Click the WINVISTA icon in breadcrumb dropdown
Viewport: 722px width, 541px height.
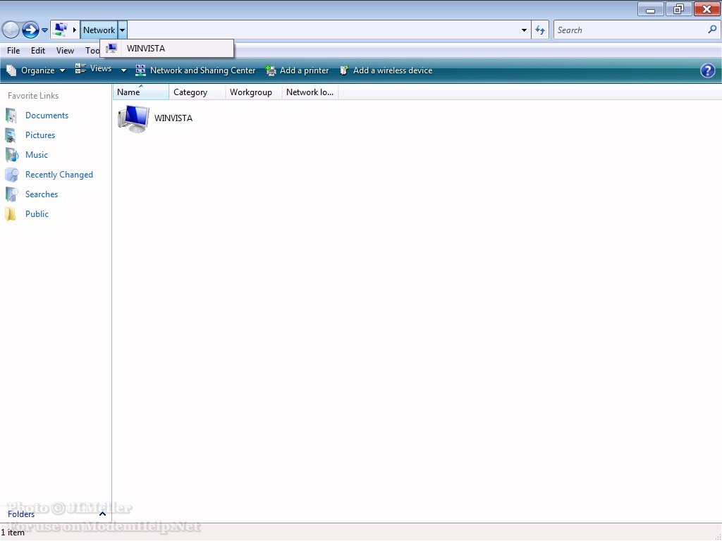[x=111, y=49]
